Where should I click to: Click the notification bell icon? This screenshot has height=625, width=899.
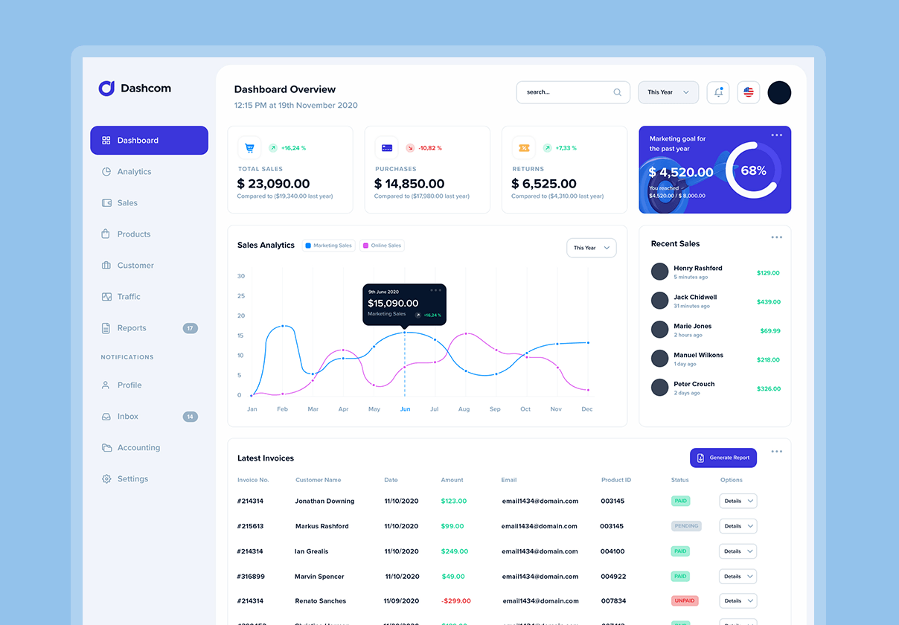coord(717,92)
